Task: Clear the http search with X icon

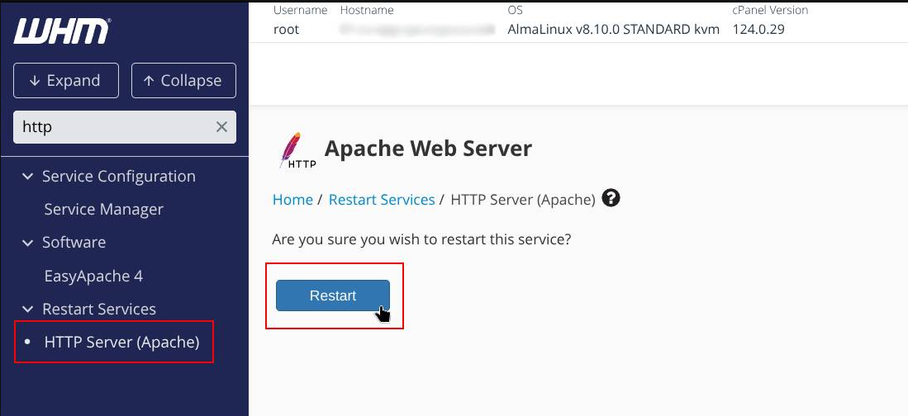Action: tap(221, 127)
